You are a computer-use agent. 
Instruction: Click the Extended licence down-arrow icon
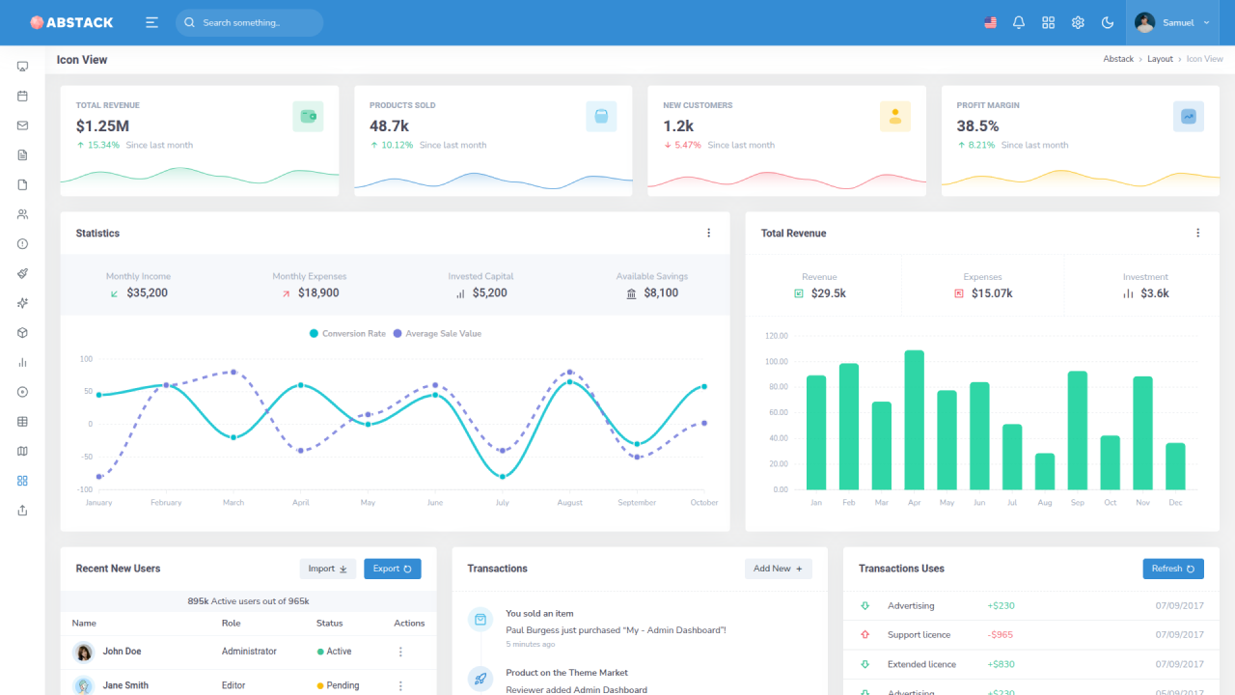click(x=864, y=664)
